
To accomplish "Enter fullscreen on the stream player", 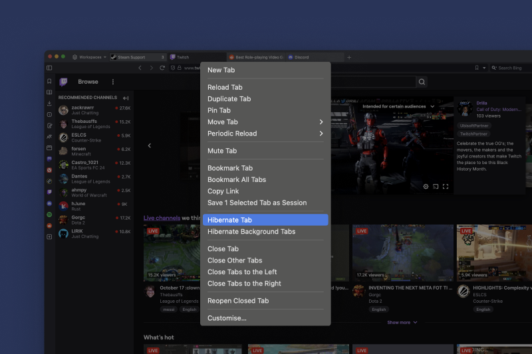I will 446,187.
